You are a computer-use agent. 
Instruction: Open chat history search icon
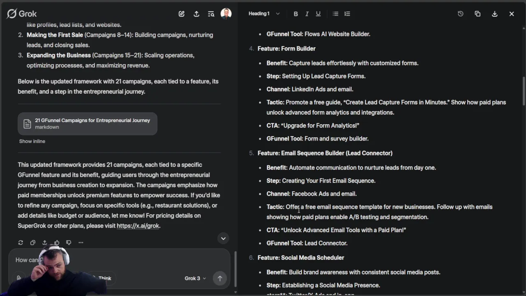[x=211, y=14]
